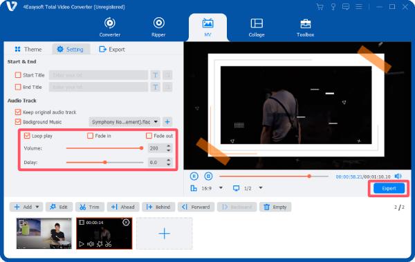
Task: Remove the second clip with X icon
Action: click(x=126, y=223)
